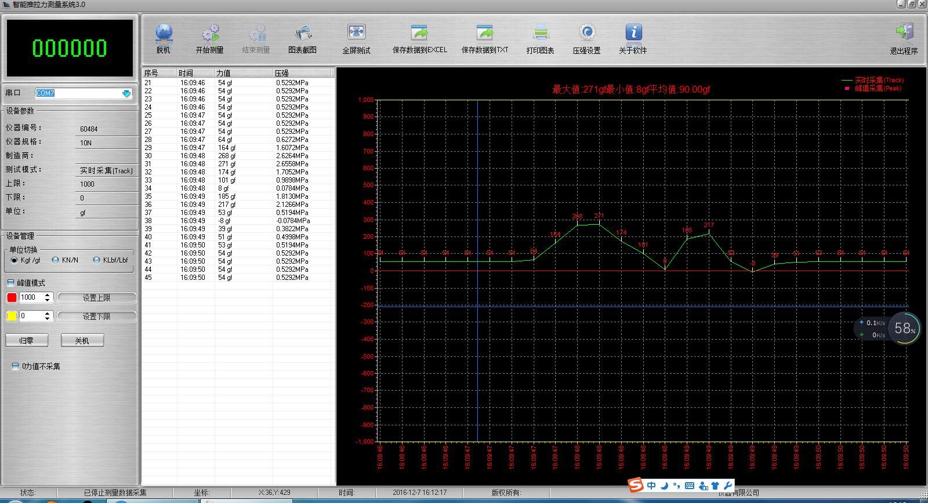This screenshot has height=503, width=928.
Task: Open the wrench tools icon on IME bar
Action: [727, 486]
